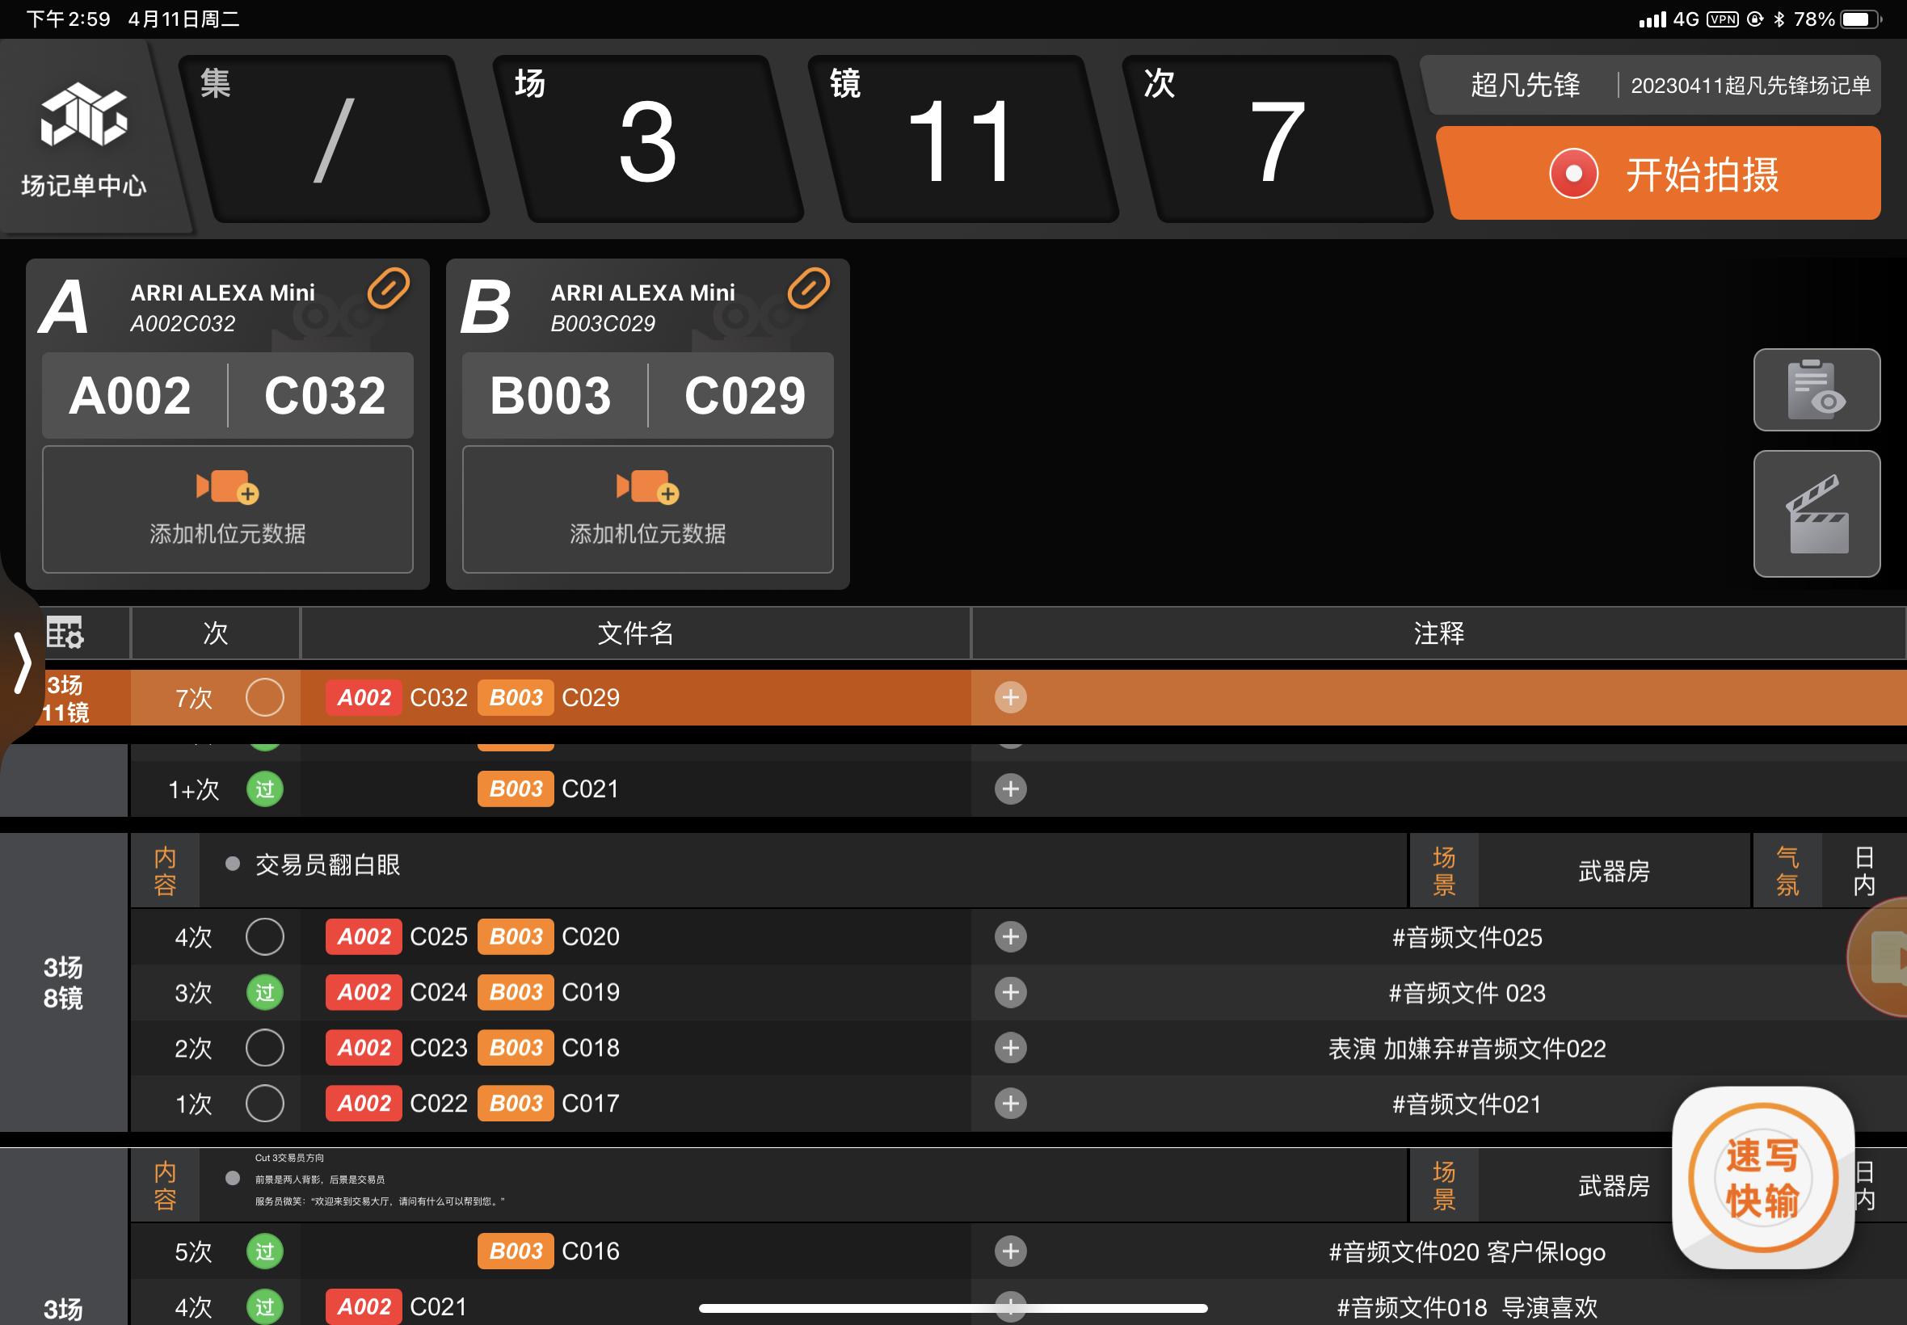Viewport: 1907px width, 1325px height.
Task: Open the clipboard preview eye icon
Action: coord(1816,390)
